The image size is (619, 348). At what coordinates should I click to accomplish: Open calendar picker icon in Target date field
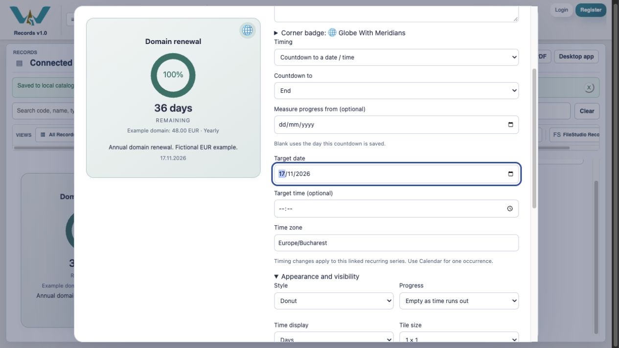(x=510, y=174)
